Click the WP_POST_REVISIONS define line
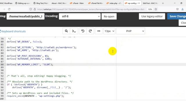The height and width of the screenshot is (104, 186). pyautogui.click(x=28, y=56)
